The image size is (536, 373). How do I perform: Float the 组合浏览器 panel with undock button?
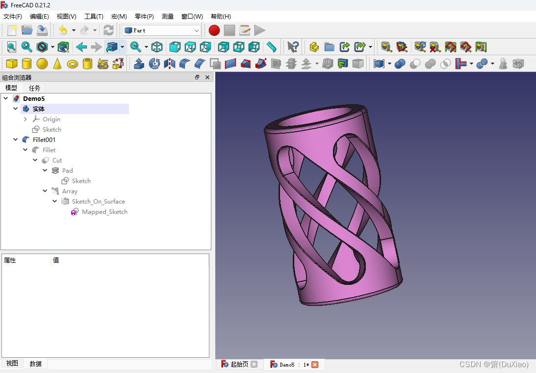[197, 77]
